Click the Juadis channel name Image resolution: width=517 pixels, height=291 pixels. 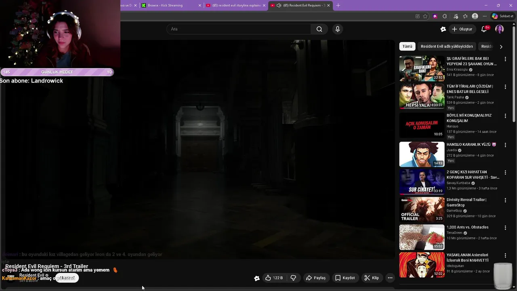click(452, 150)
